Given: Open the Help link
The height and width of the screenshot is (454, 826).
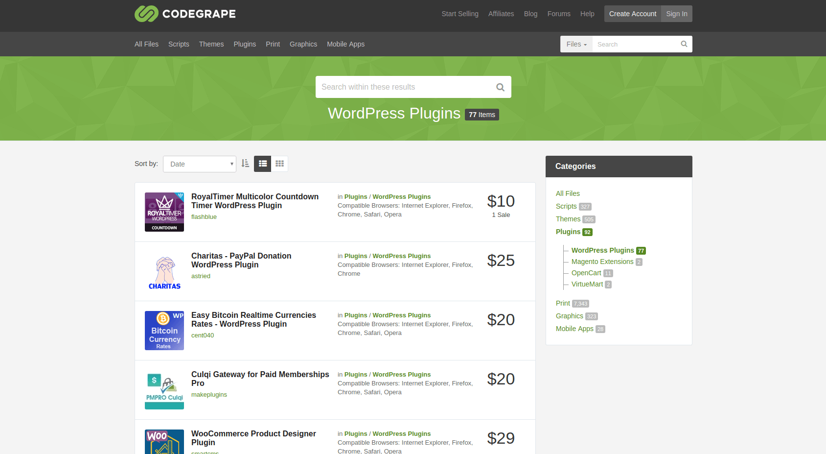Looking at the screenshot, I should click(587, 14).
